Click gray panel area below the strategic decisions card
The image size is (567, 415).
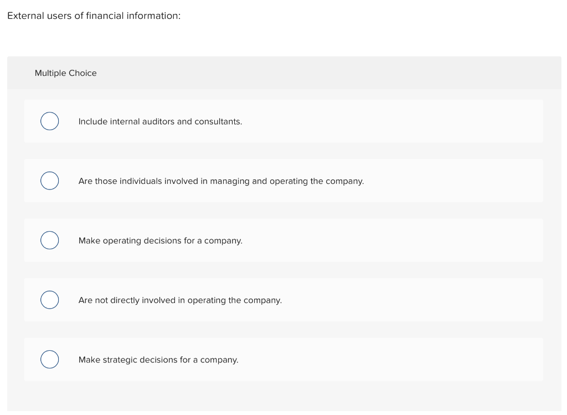pos(284,396)
